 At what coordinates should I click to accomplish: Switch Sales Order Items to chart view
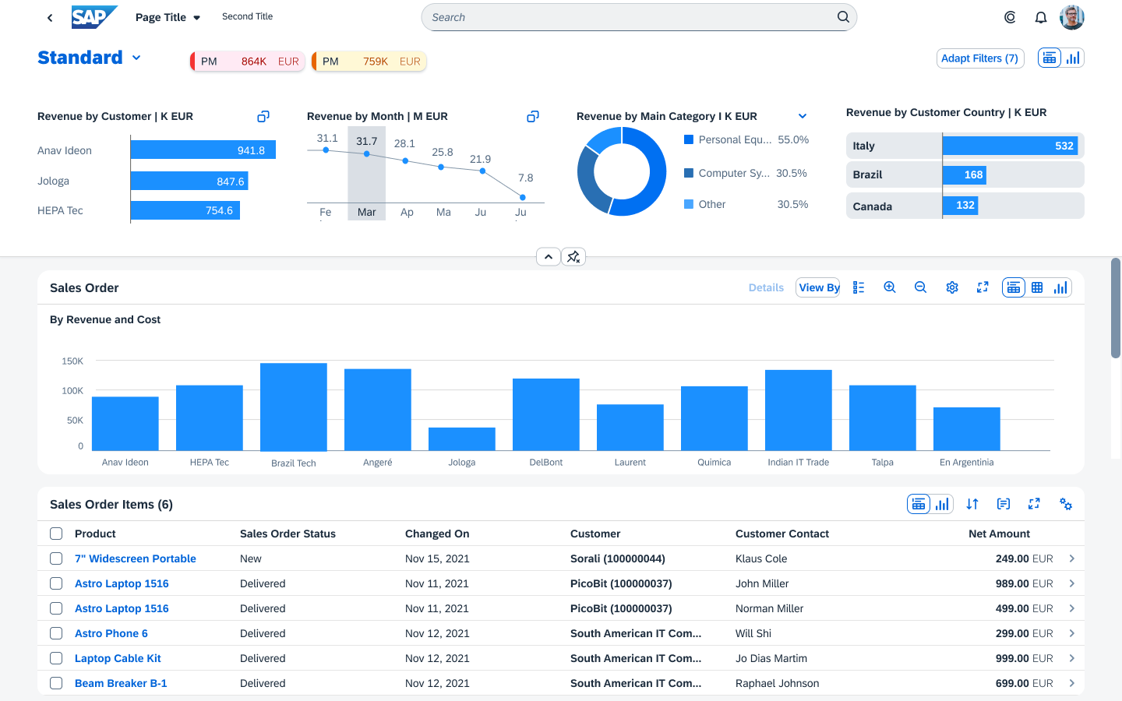pyautogui.click(x=942, y=504)
